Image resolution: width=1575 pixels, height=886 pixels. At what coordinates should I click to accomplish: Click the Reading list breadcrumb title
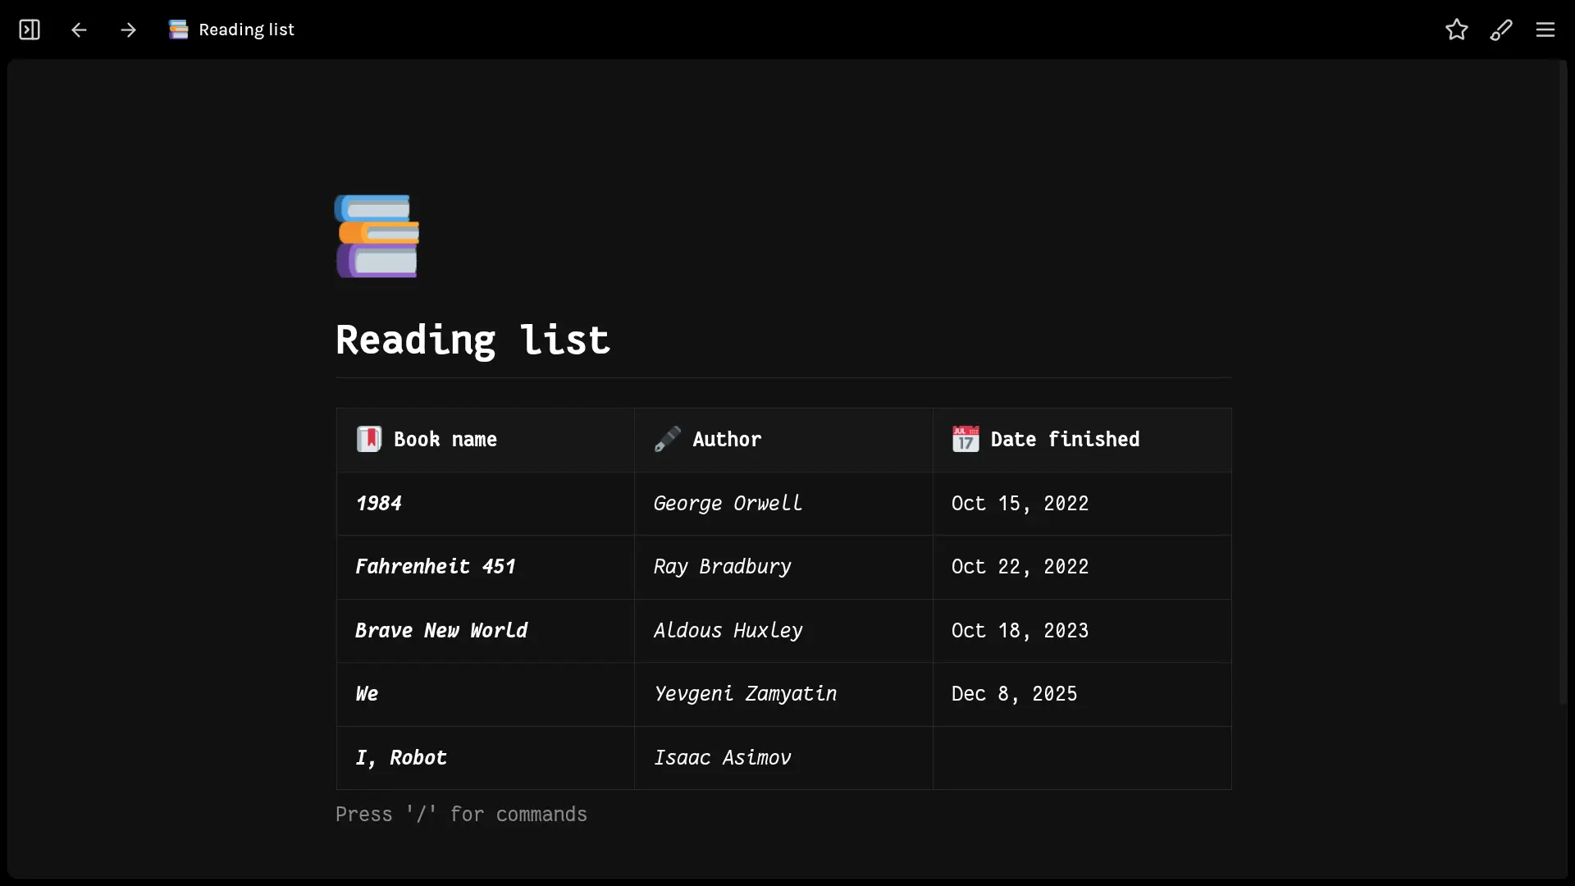pyautogui.click(x=246, y=30)
